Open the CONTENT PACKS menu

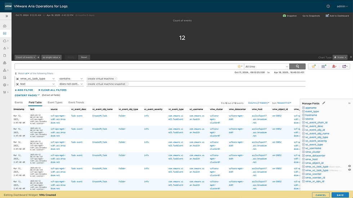pyautogui.click(x=27, y=95)
